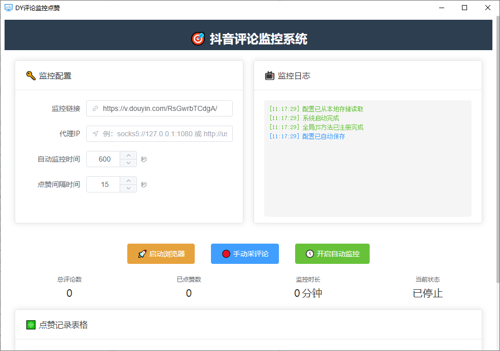Click the DY app icon in title bar
Viewport: 500px width, 351px height.
click(x=8, y=8)
